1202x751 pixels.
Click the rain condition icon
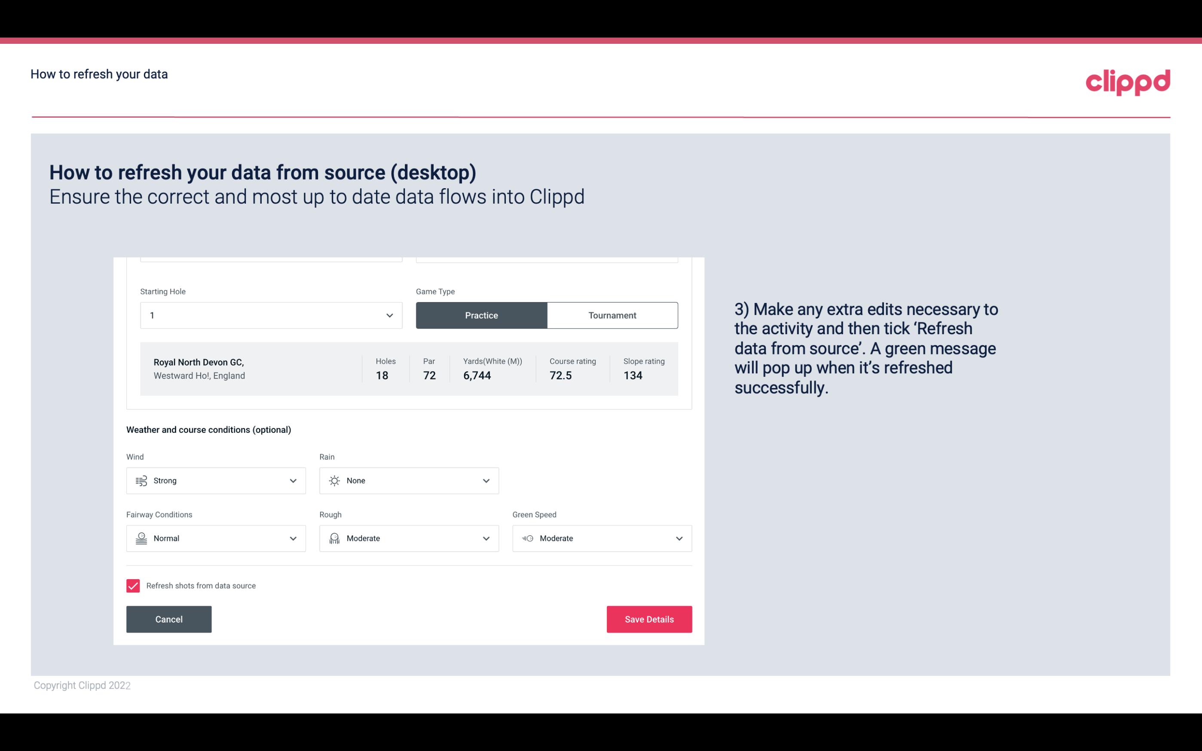click(x=334, y=480)
